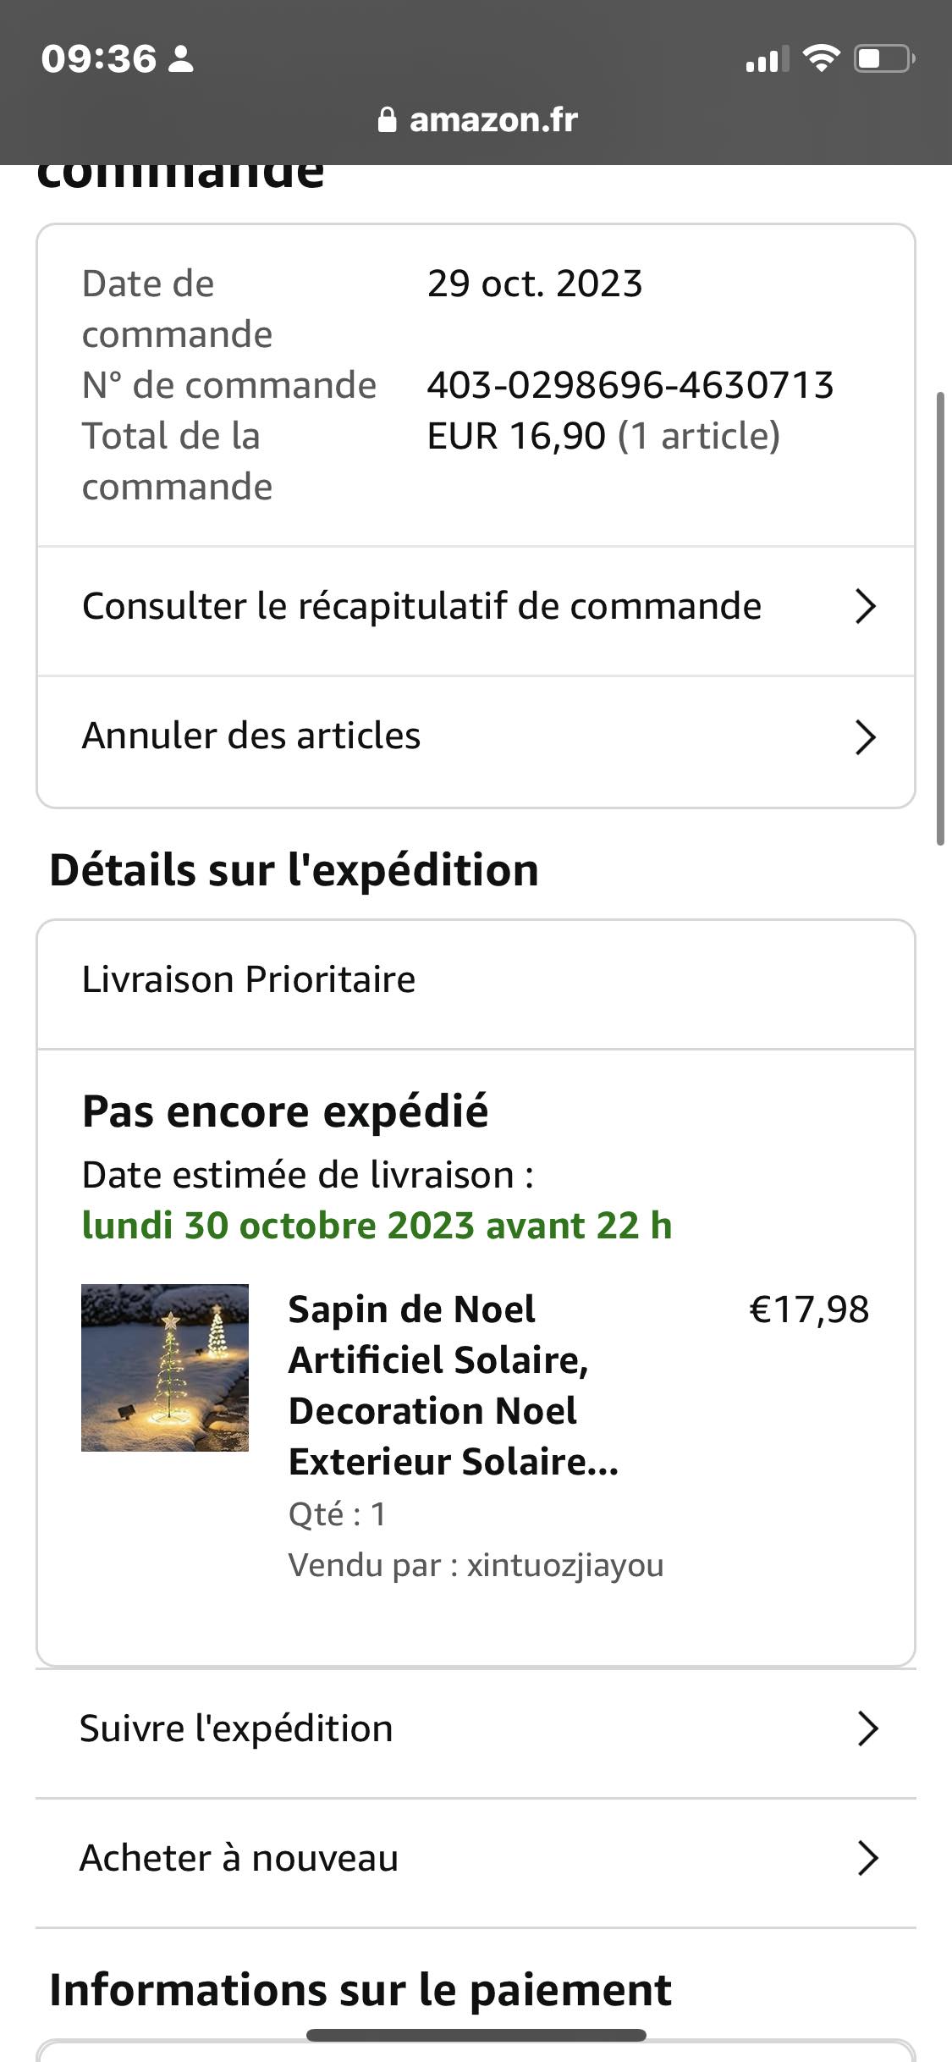This screenshot has width=952, height=2062.
Task: Tap the Wi-Fi status icon
Action: pos(820,58)
